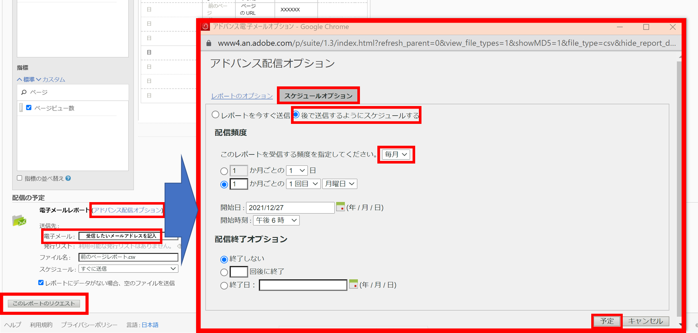Toggle the 指標の並べ替え checkbox
This screenshot has width=698, height=333.
tap(20, 178)
